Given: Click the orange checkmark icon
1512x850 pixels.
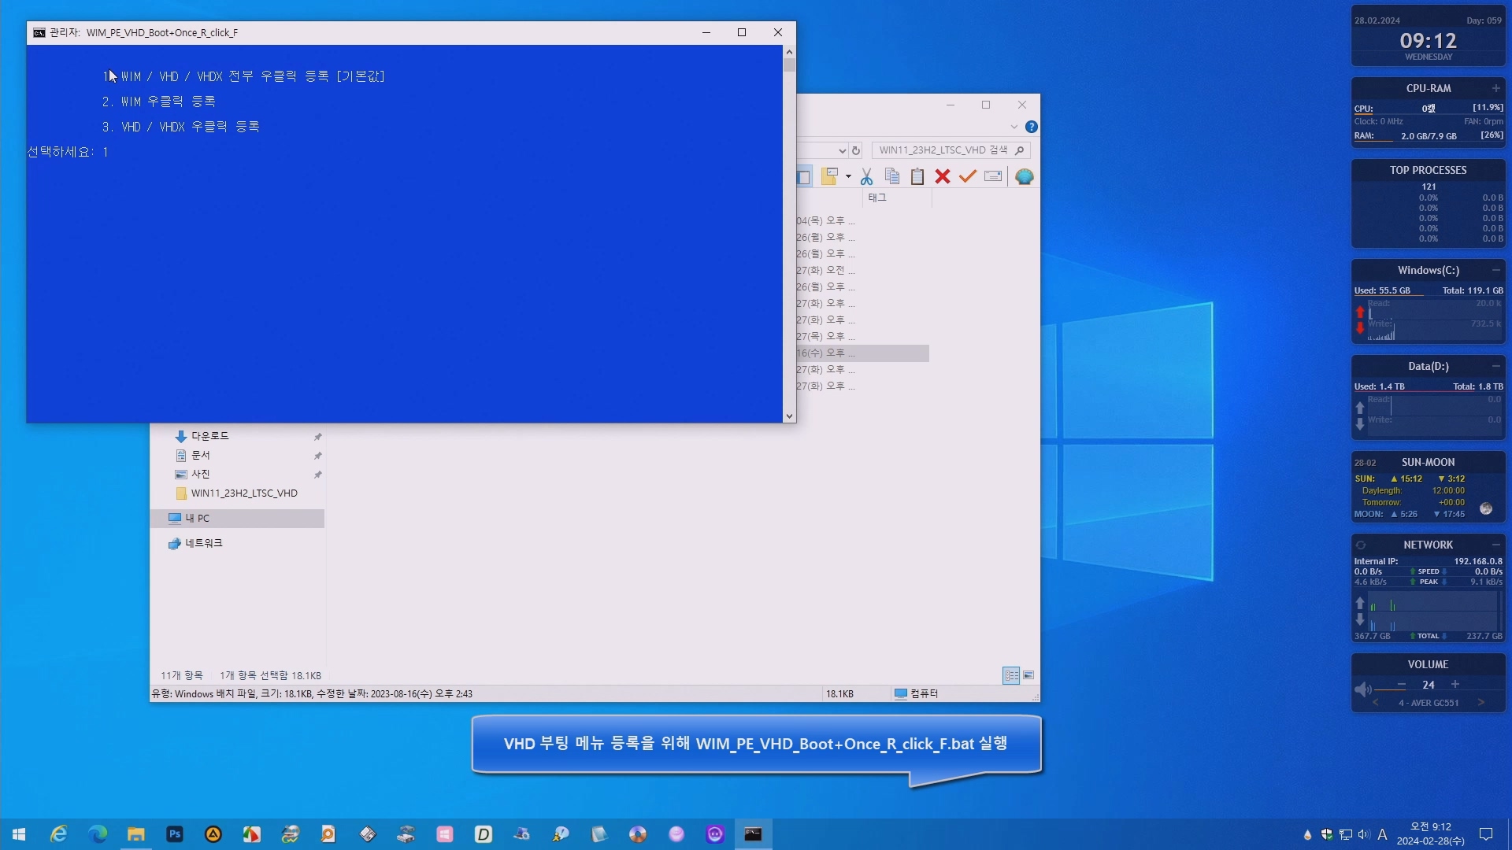Looking at the screenshot, I should [967, 176].
